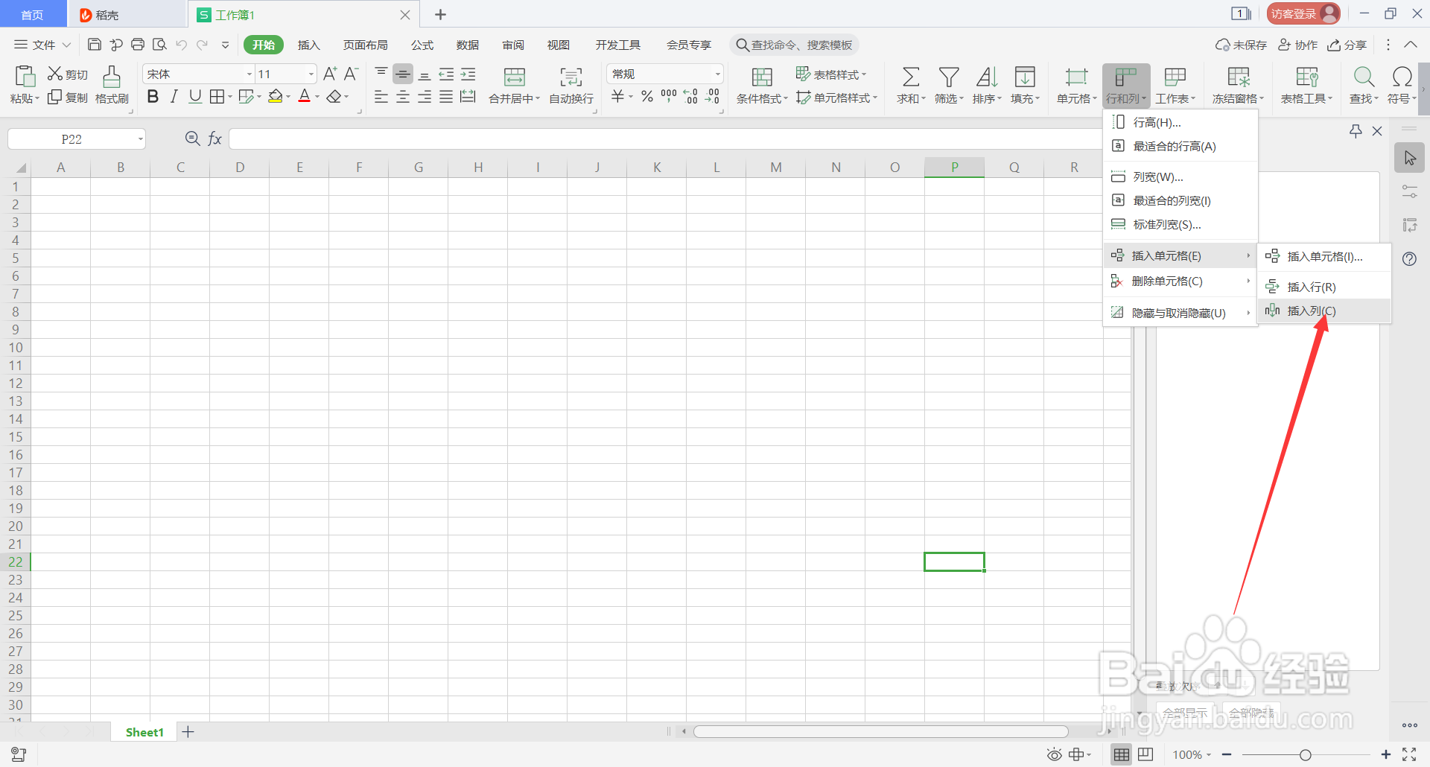Add a new sheet with plus button
Viewport: 1430px width, 767px height.
(188, 732)
